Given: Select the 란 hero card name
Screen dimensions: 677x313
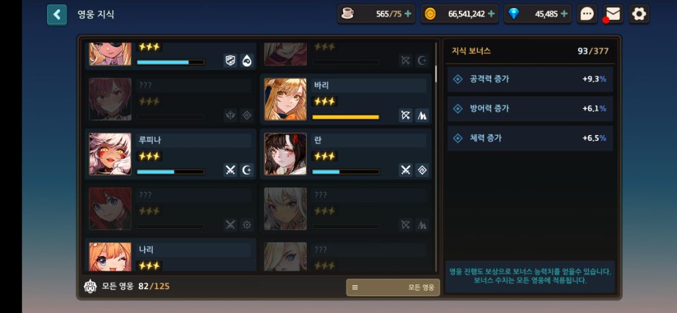Looking at the screenshot, I should 318,140.
